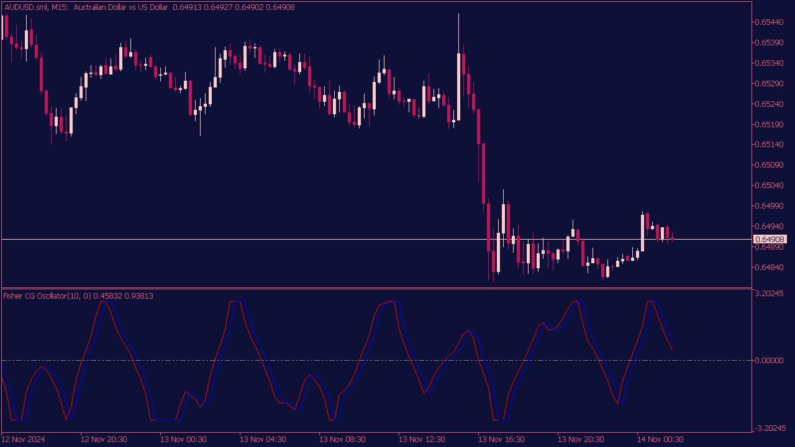This screenshot has width=795, height=447.
Task: Click the 0.65190 price axis label
Action: [768, 124]
